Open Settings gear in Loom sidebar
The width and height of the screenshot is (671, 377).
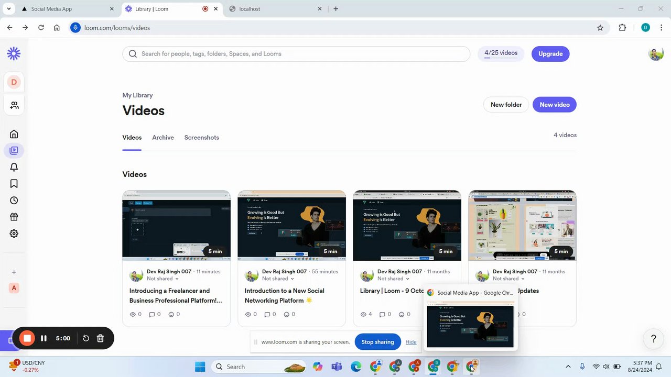pyautogui.click(x=14, y=234)
